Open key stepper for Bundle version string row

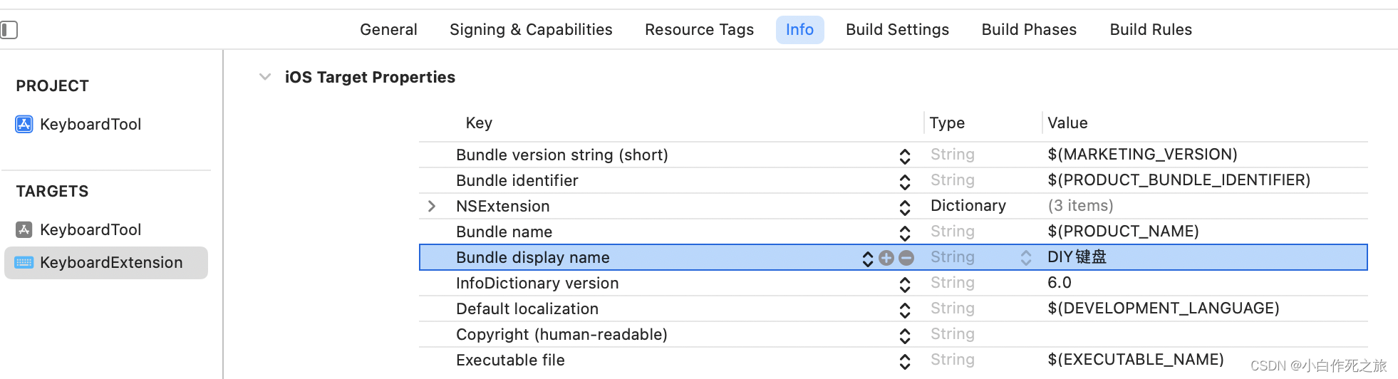(904, 156)
